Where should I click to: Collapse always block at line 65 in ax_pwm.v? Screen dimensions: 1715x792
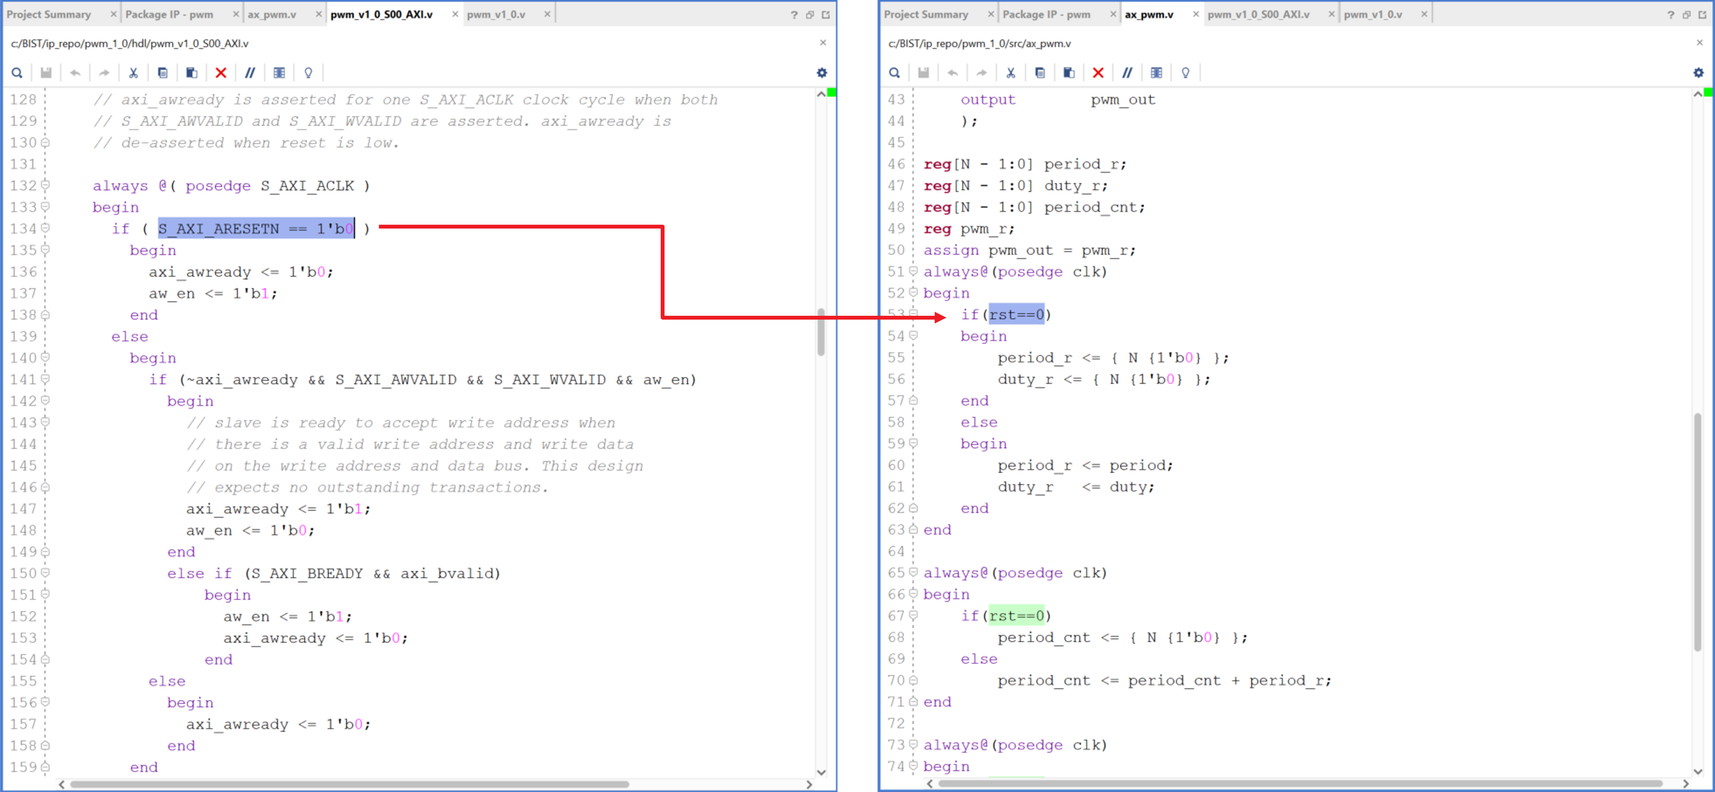[913, 572]
